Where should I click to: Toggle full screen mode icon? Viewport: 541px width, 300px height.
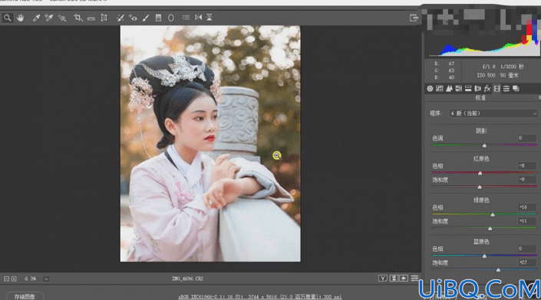point(414,18)
